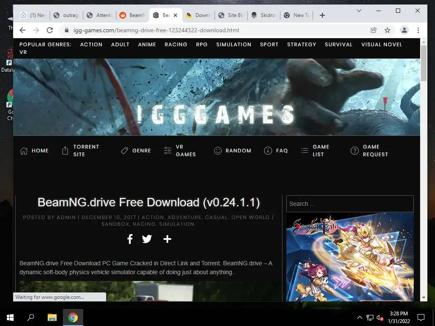Open GAME REQUEST menu item

coord(369,151)
